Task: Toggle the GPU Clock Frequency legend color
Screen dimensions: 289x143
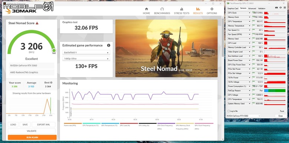Action: tap(204, 123)
